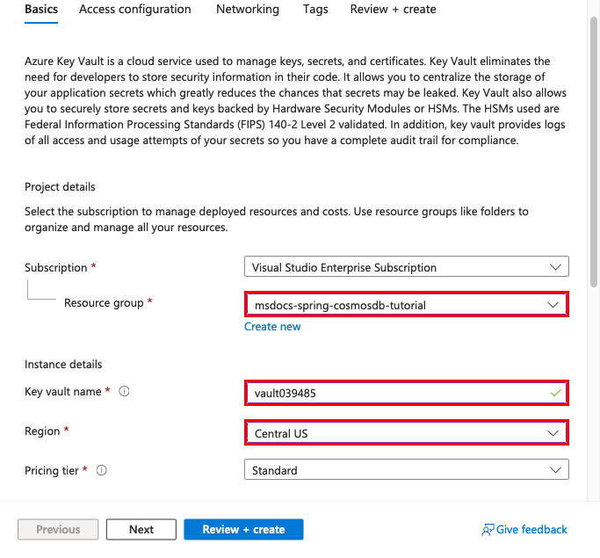Go to the Networking tab
The width and height of the screenshot is (600, 558).
click(248, 10)
